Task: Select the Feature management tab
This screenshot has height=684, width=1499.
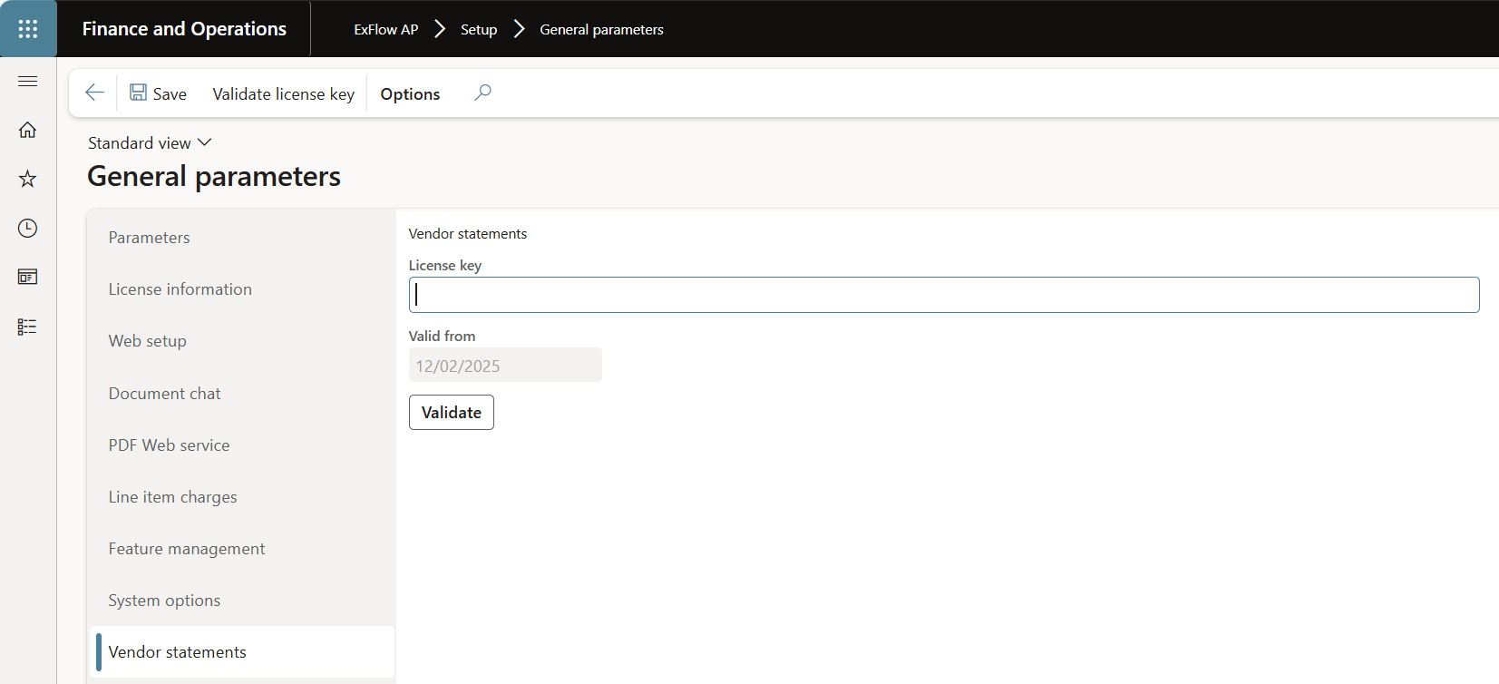Action: pyautogui.click(x=187, y=549)
